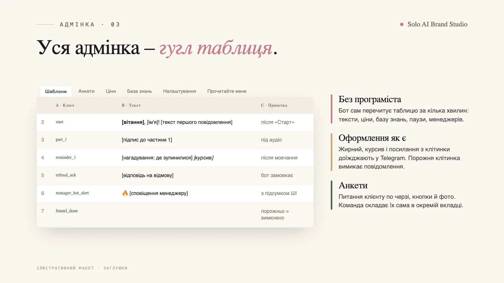Image resolution: width=504 pixels, height=283 pixels.
Task: Select row number 2
Action: click(x=43, y=122)
